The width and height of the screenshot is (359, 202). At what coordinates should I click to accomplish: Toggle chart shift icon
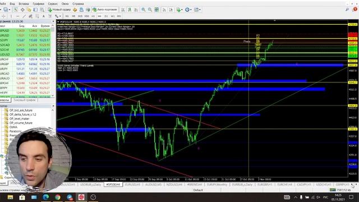pyautogui.click(x=171, y=10)
